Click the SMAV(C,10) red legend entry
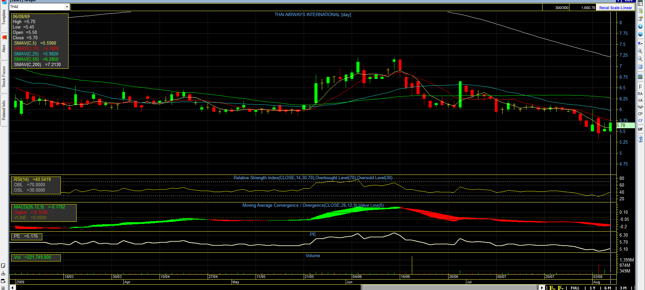The image size is (645, 290). 36,49
